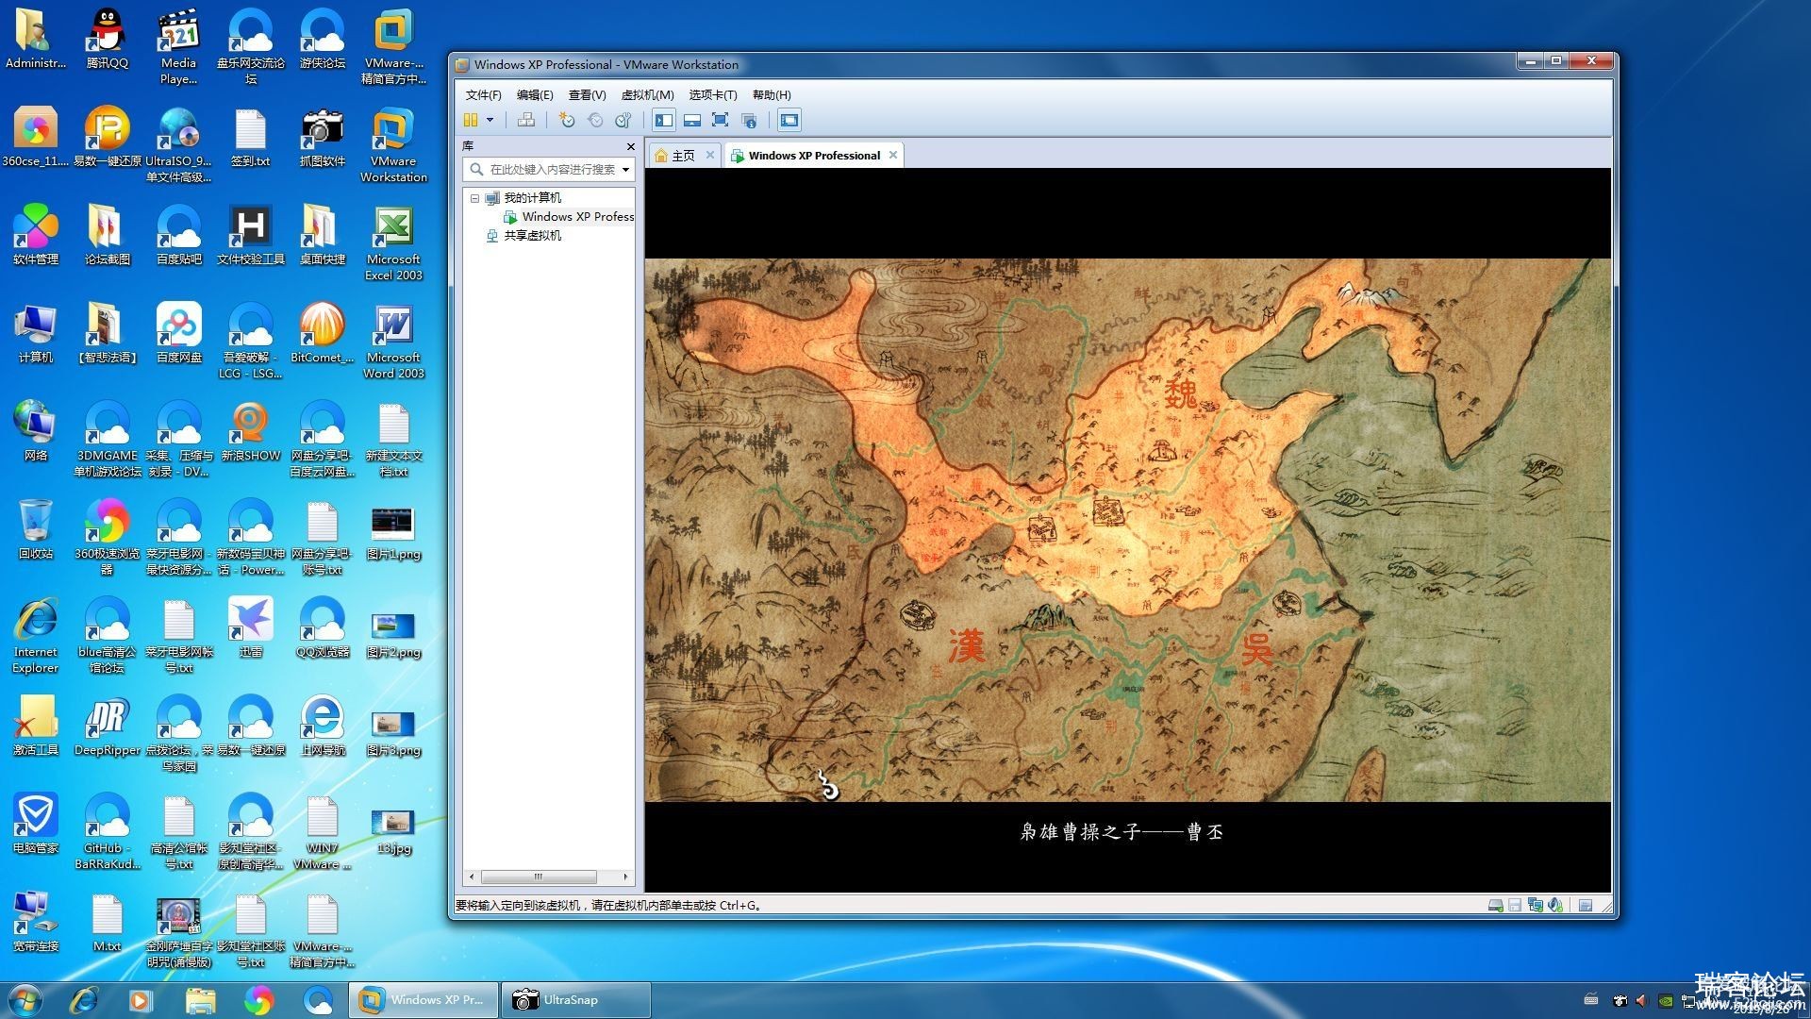
Task: Select the Internet Explorer desktop icon
Action: tap(36, 635)
